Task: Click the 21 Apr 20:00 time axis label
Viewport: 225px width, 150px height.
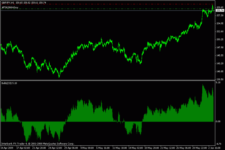Action: point(39,148)
